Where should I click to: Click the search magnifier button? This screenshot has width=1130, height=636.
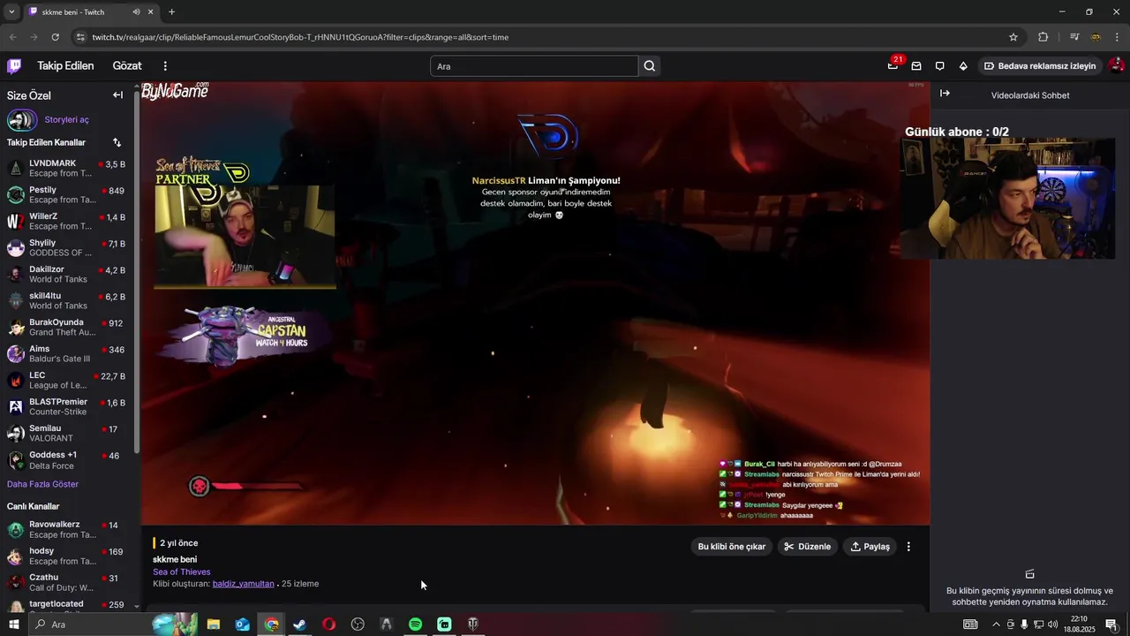click(650, 66)
